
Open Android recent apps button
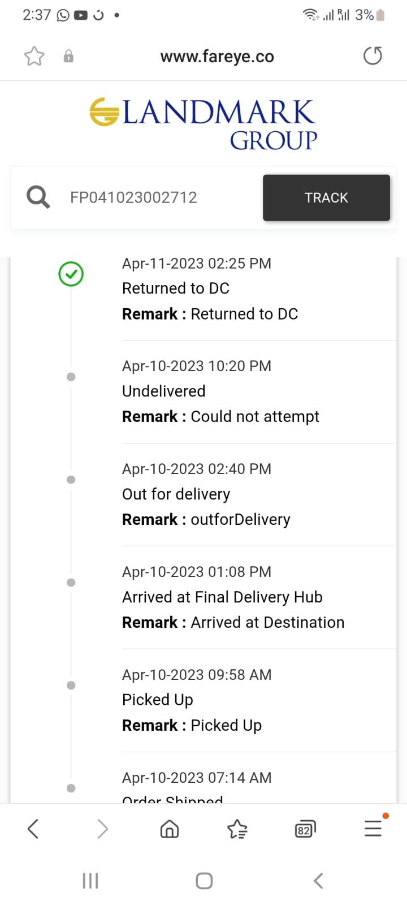(x=90, y=881)
